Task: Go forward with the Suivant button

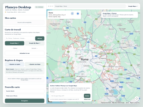Action: (x=35, y=48)
